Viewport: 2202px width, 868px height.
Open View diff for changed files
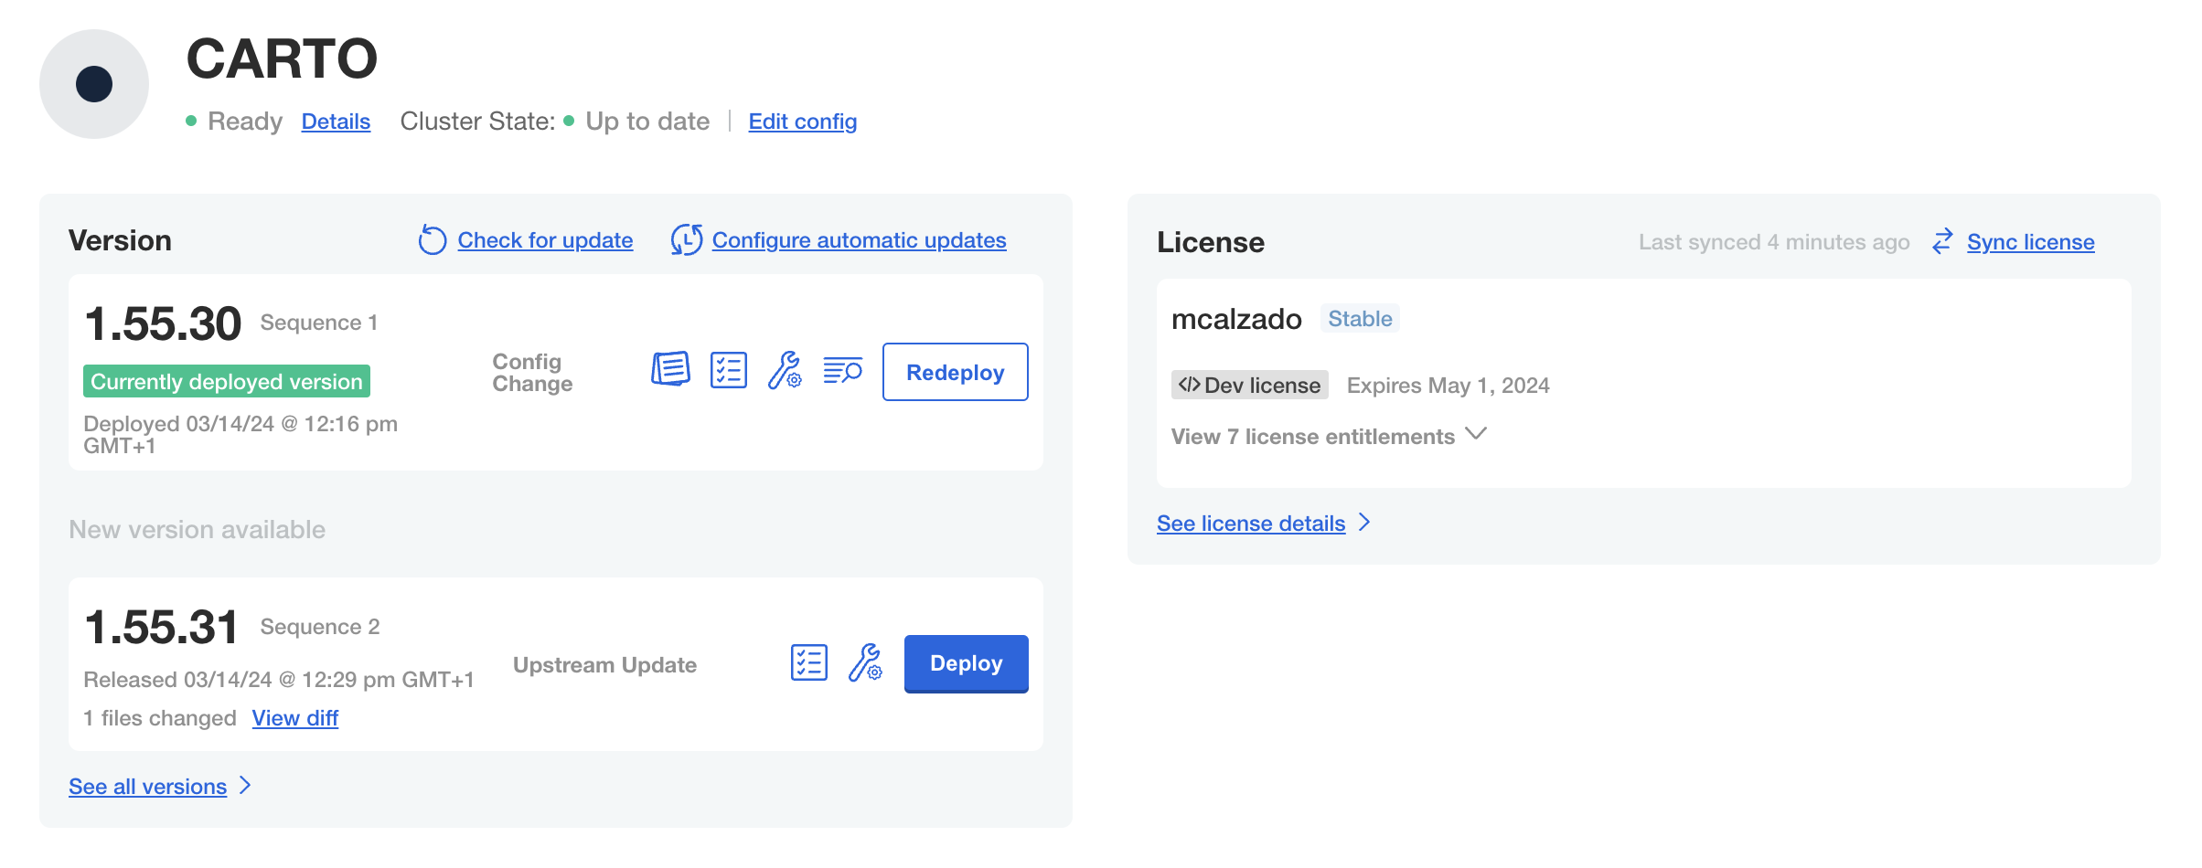(294, 718)
